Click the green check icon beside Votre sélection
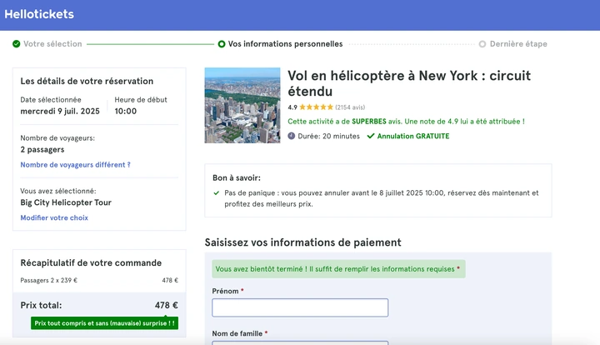This screenshot has height=345, width=600. [x=16, y=44]
